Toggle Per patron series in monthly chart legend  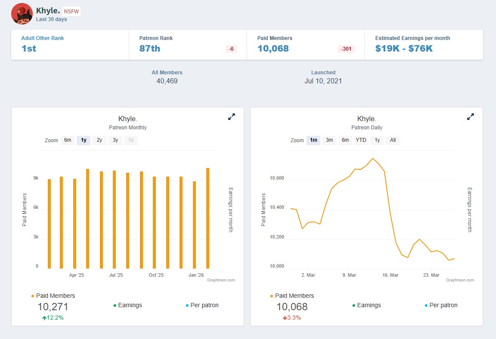(x=202, y=305)
